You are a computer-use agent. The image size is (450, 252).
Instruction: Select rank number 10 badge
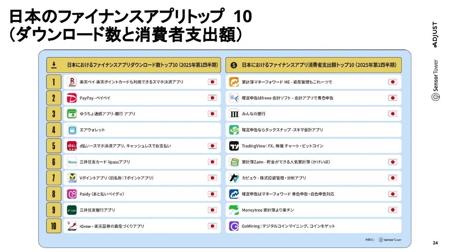[54, 226]
